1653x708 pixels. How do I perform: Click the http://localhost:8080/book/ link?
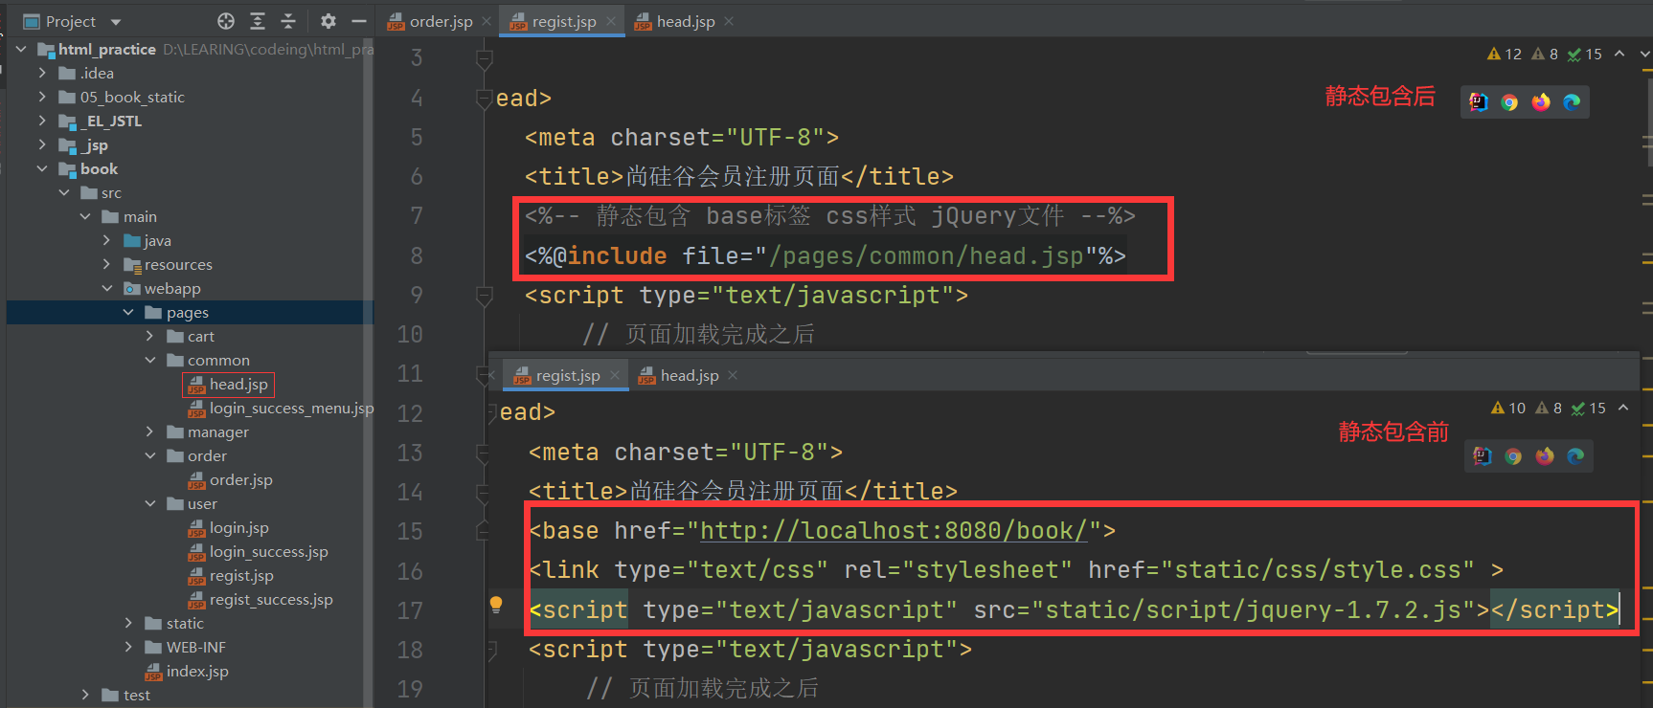point(894,531)
